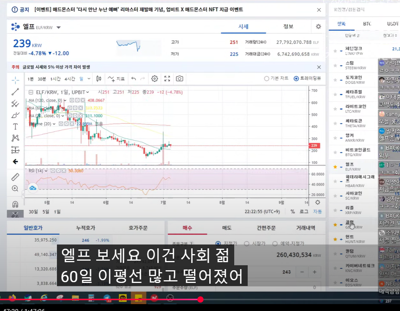This screenshot has height=311, width=400.
Task: Toggle the 로그 log scale button
Action: [304, 211]
